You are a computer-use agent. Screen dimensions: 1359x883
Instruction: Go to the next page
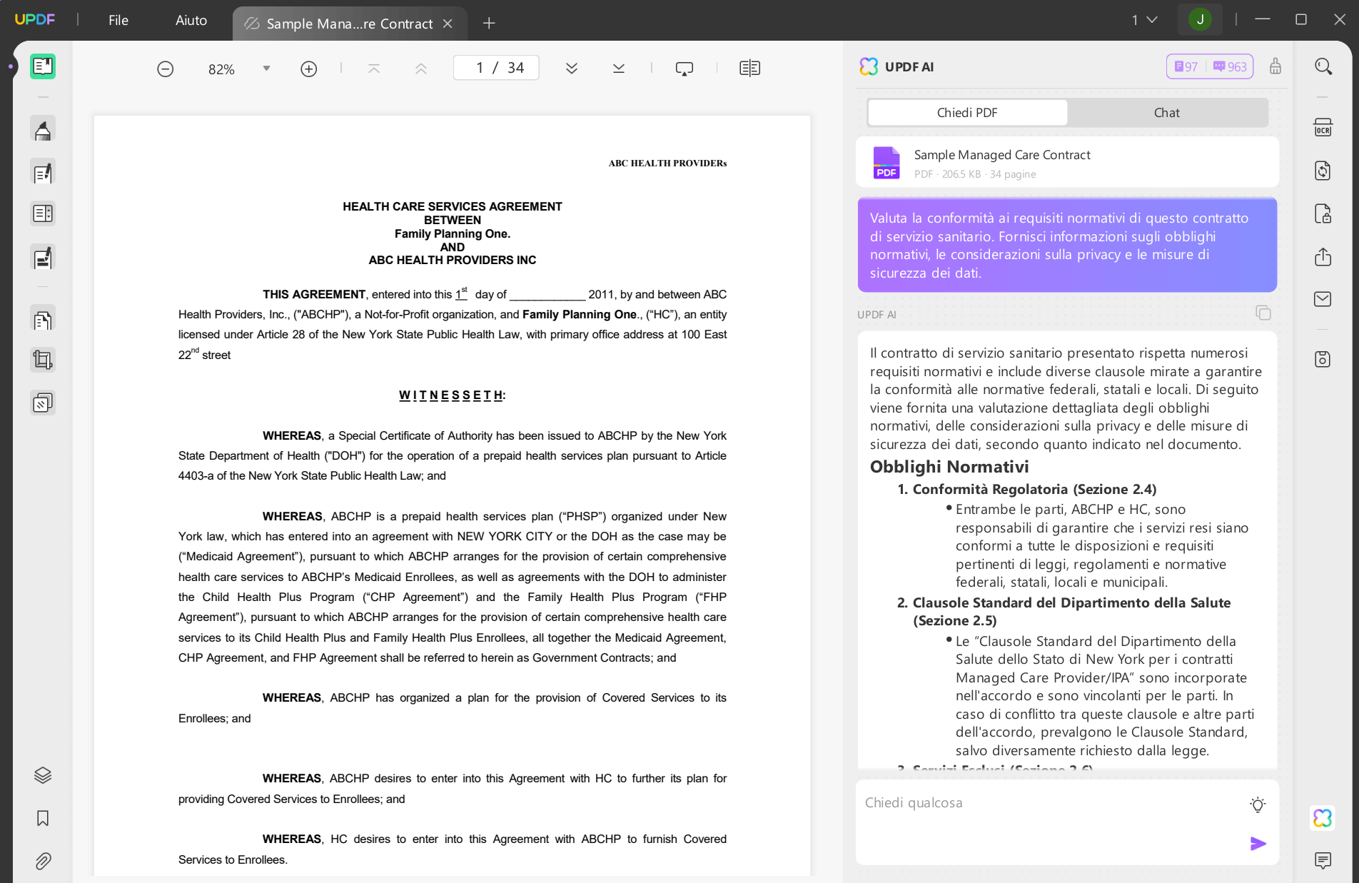[x=572, y=69]
